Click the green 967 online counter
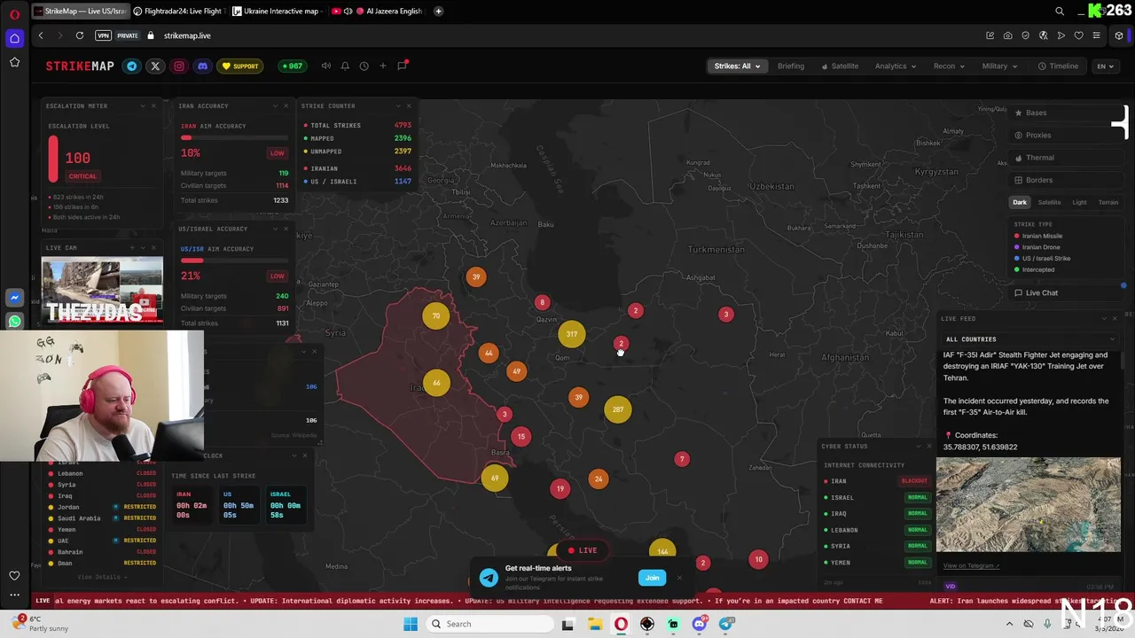Image resolution: width=1135 pixels, height=638 pixels. coord(292,66)
